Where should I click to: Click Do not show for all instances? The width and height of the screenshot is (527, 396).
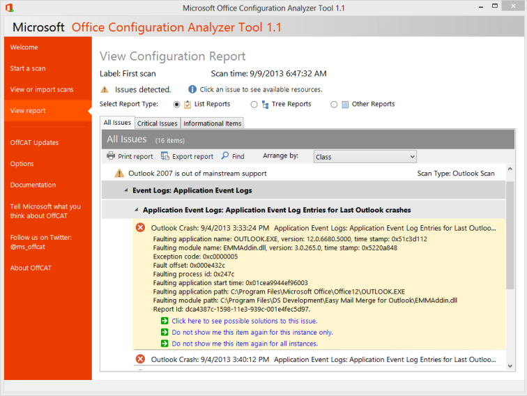point(244,343)
